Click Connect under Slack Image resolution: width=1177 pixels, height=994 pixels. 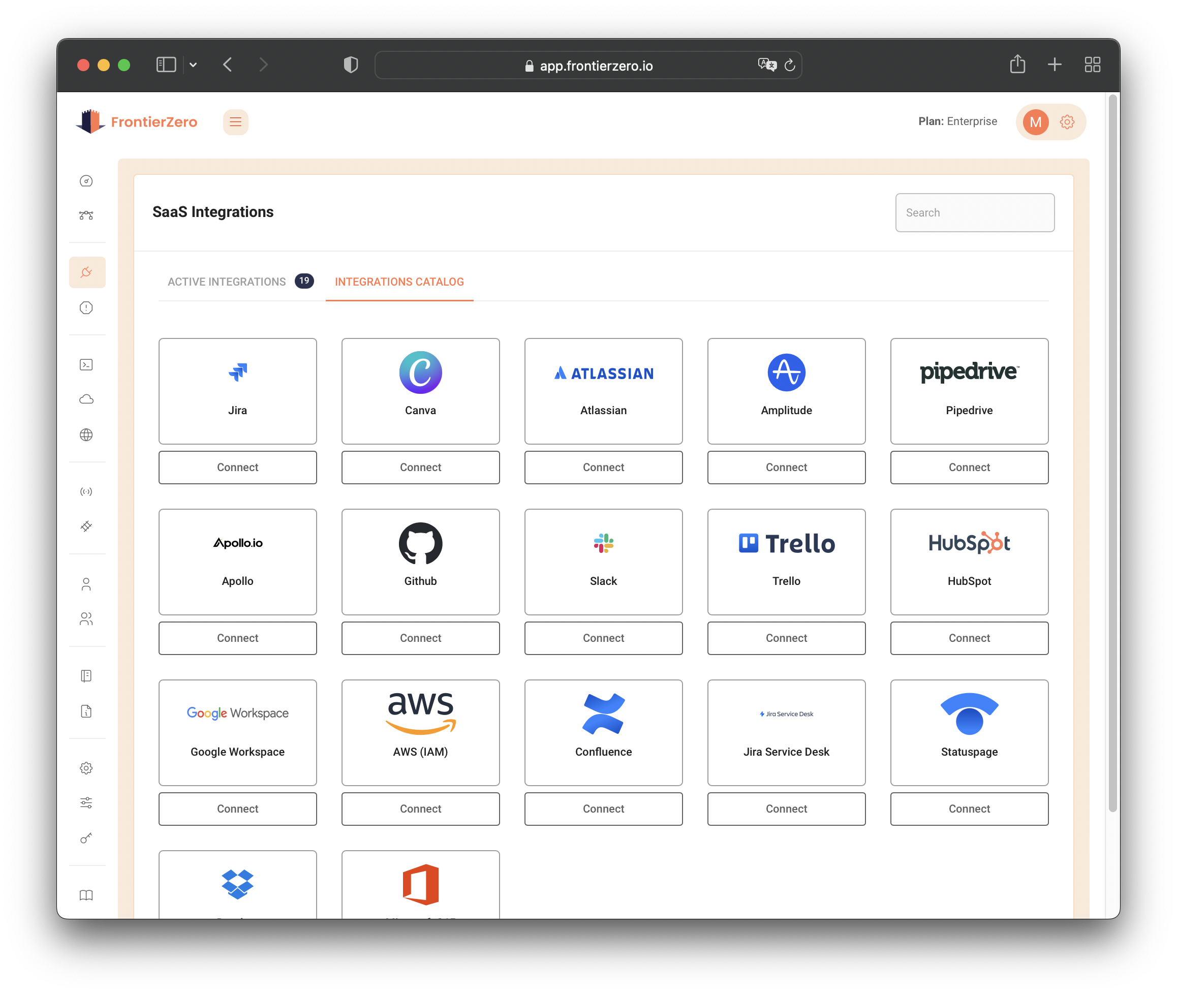pos(603,638)
